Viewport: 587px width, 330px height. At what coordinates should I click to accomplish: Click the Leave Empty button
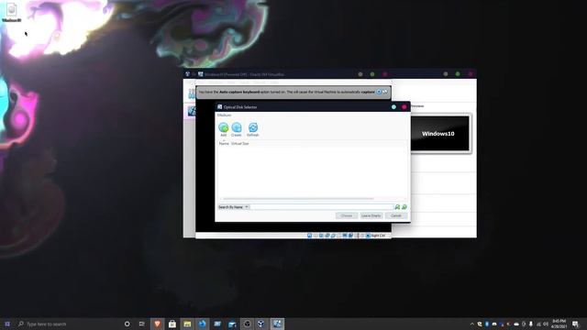pyautogui.click(x=371, y=216)
